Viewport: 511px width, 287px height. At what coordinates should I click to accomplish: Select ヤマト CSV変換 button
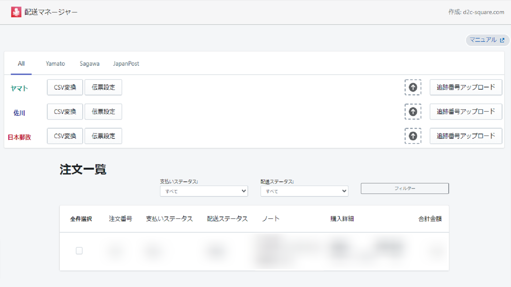65,87
